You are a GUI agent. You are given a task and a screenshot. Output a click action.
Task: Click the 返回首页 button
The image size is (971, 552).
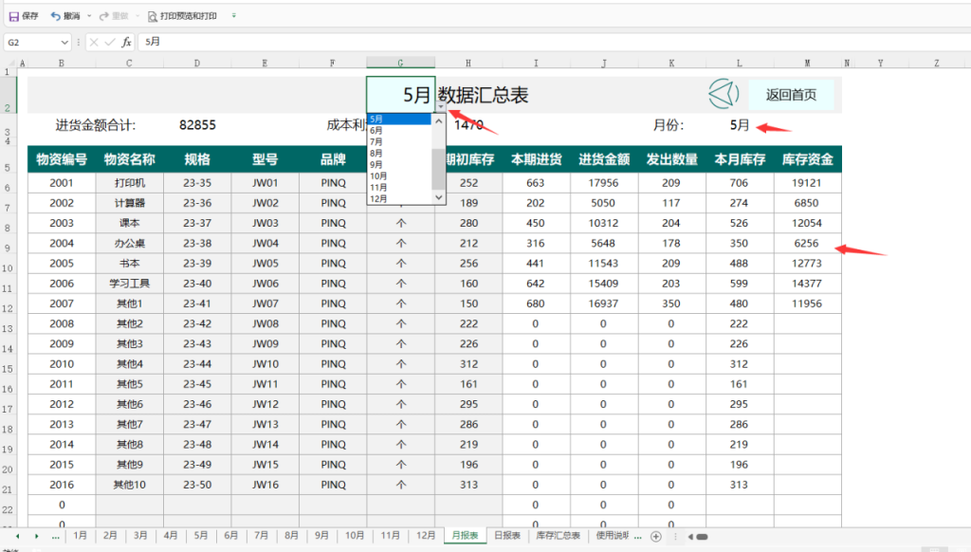tap(791, 95)
